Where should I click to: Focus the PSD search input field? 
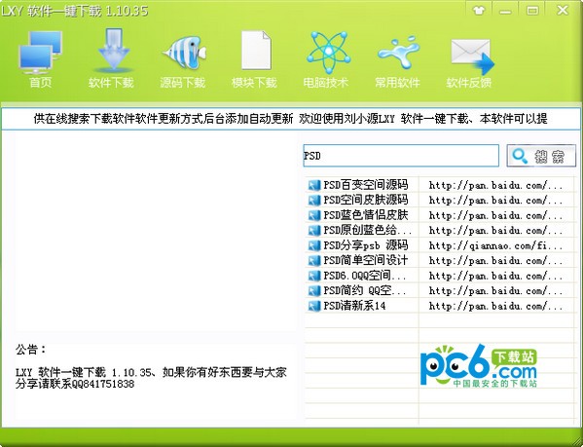coord(401,156)
